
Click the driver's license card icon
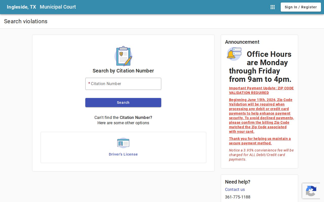click(123, 143)
